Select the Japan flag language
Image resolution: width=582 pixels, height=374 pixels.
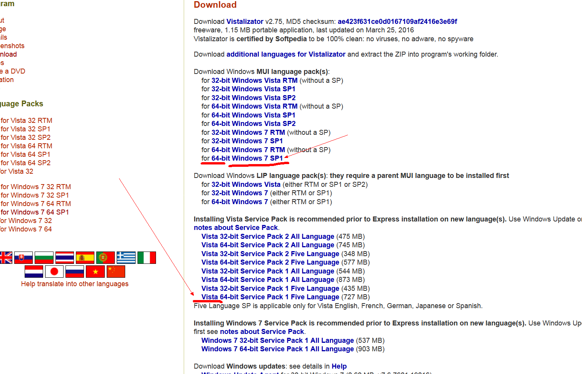(x=54, y=272)
